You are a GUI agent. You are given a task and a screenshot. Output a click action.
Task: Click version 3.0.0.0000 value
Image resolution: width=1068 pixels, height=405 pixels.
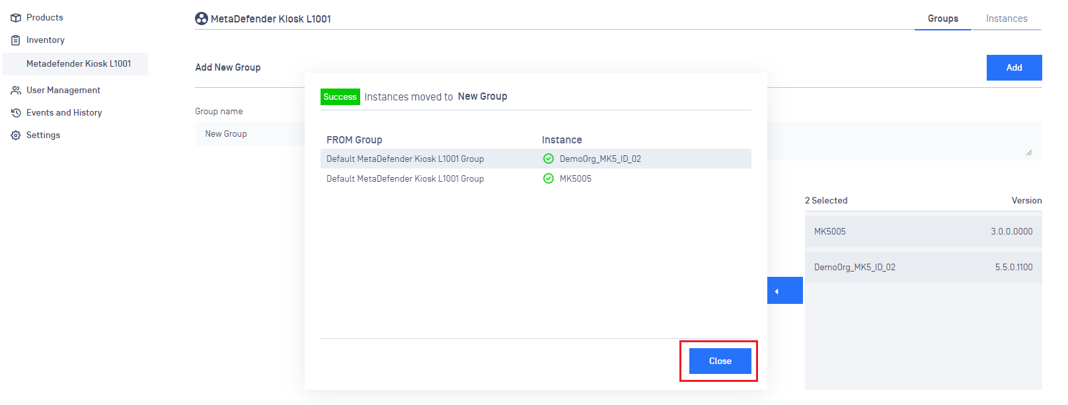click(1011, 232)
